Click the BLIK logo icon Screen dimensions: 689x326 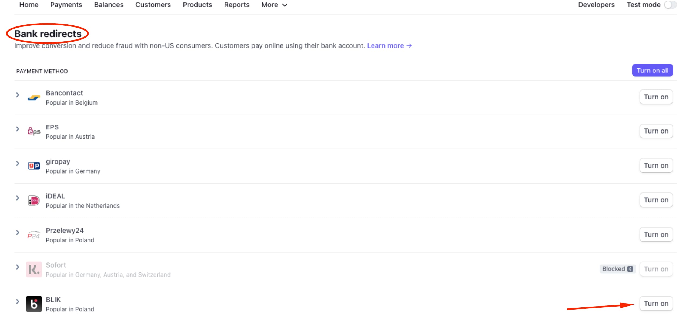click(34, 304)
